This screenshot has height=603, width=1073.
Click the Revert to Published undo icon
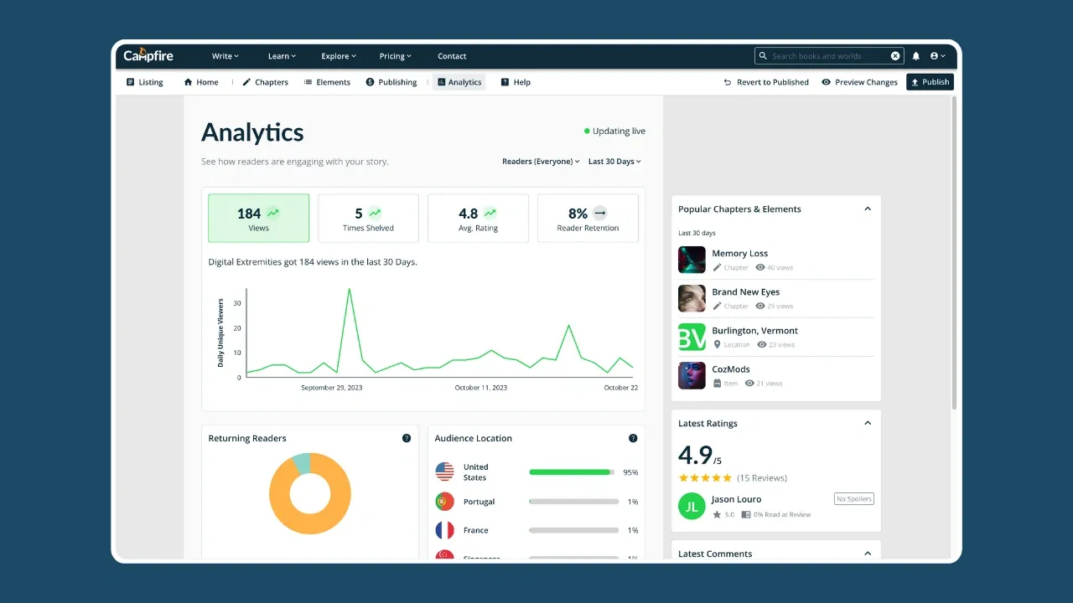pyautogui.click(x=728, y=82)
